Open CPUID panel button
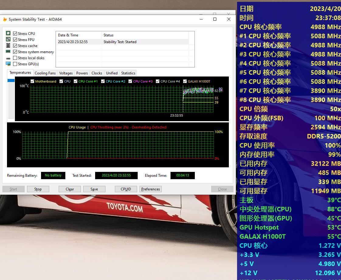 [x=126, y=189]
